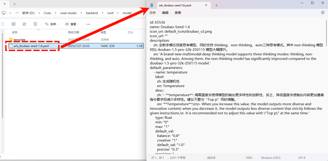
Task: Go to 软件 (D:) in breadcrumb
Action: coord(29,13)
